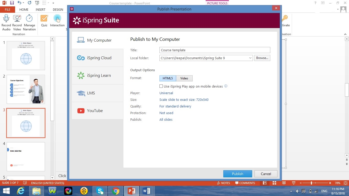Click zoom in plus in status bar

click(x=330, y=183)
